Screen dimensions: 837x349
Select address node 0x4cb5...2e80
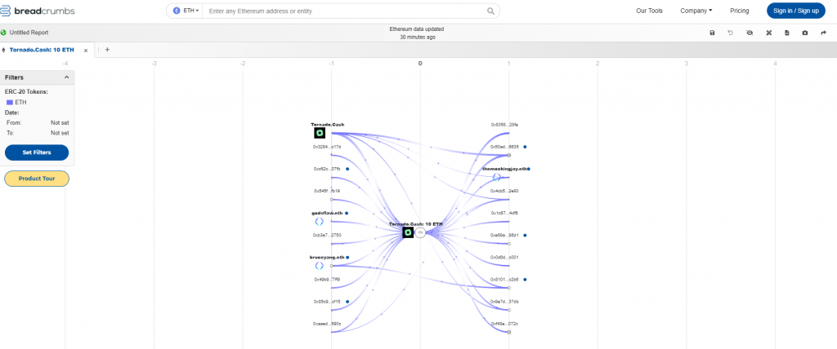tap(504, 191)
